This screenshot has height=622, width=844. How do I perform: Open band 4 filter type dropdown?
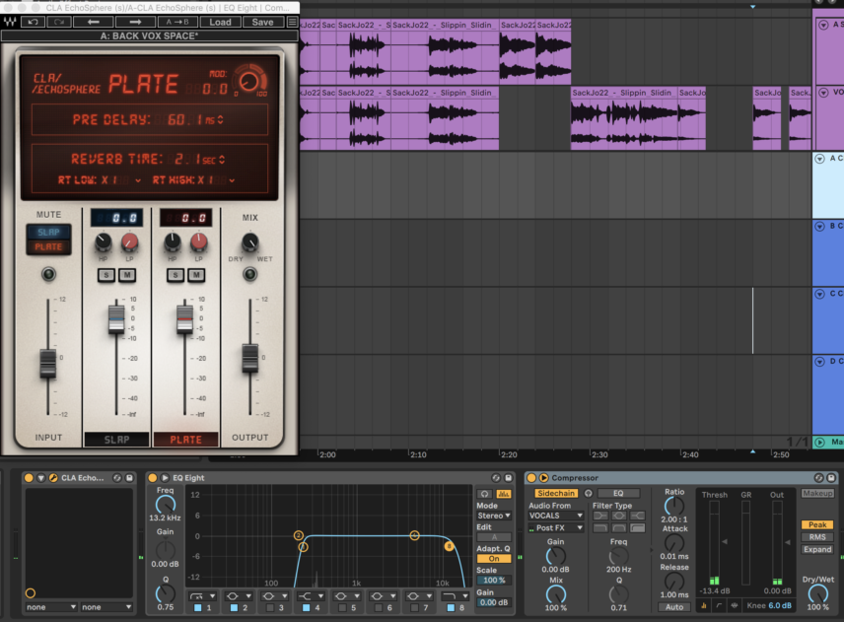[x=311, y=596]
